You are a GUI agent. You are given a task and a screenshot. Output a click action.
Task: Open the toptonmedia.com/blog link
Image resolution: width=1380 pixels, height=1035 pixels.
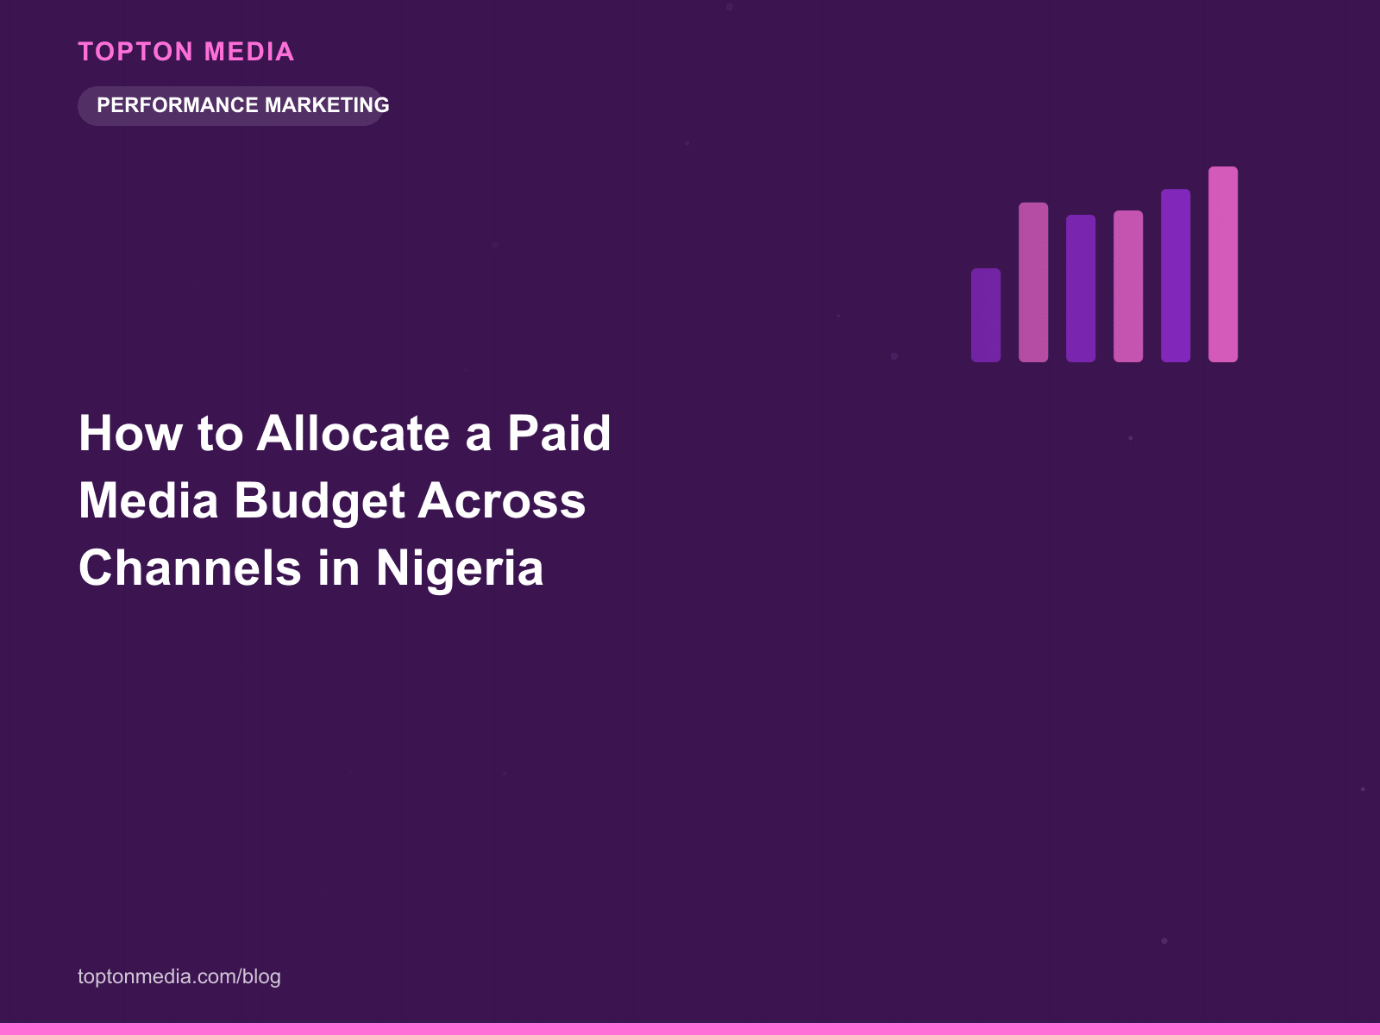pyautogui.click(x=179, y=976)
